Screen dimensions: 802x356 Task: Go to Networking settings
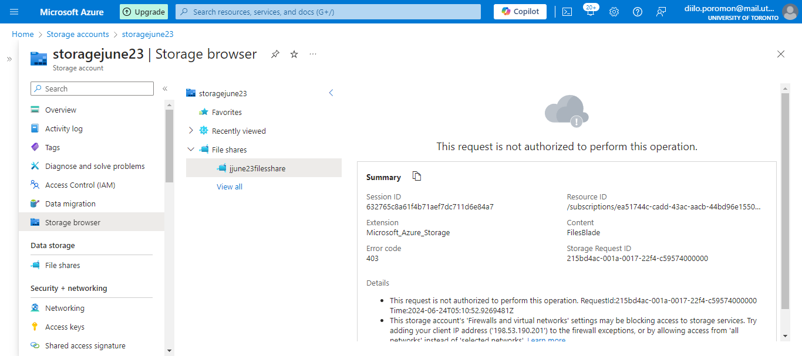click(x=65, y=308)
